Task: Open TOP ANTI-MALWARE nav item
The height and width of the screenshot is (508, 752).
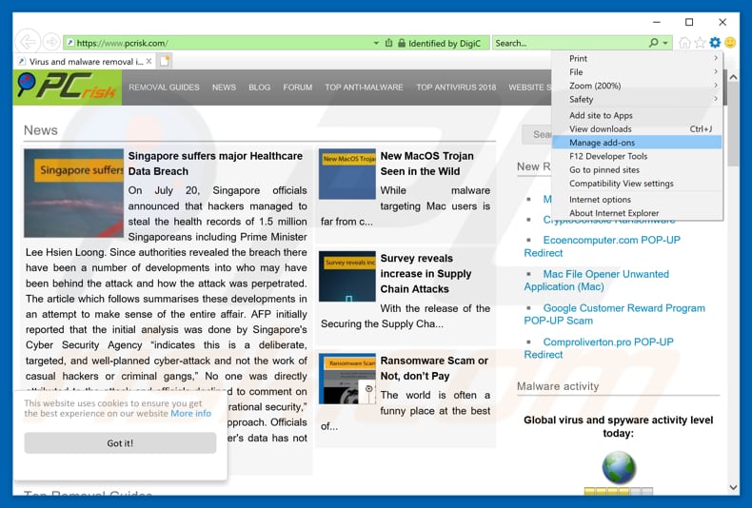Action: pos(364,88)
